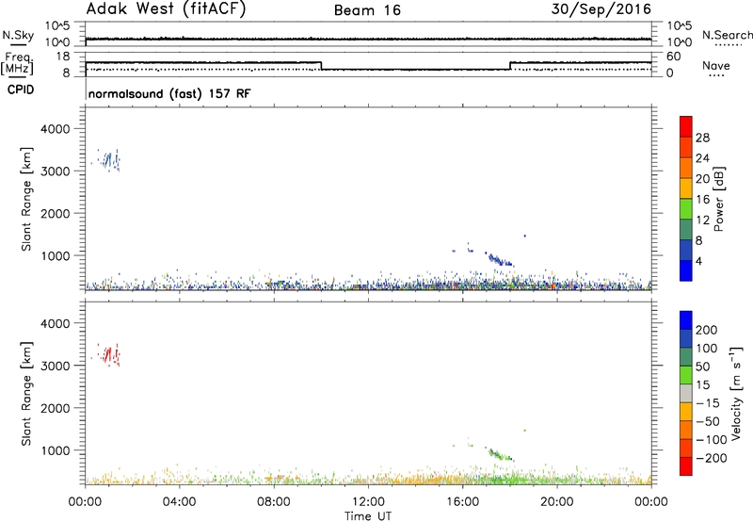Viewport: 753px width, 522px height.
Task: Click the '4000' tick of the power panel
Action: 55,129
